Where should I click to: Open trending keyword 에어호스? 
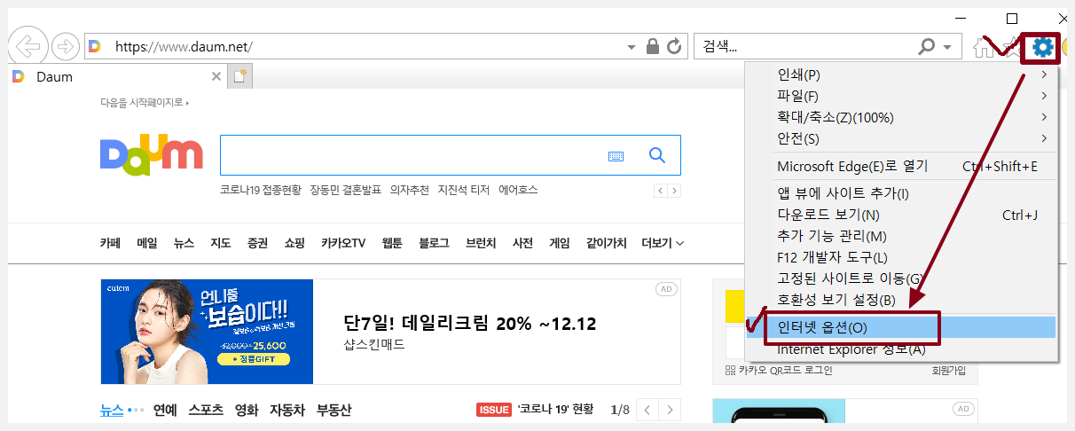point(518,190)
